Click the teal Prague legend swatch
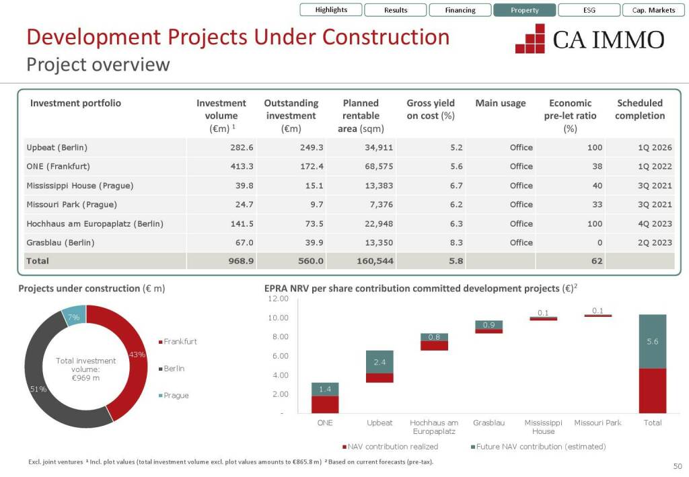689x477 pixels. pos(160,396)
